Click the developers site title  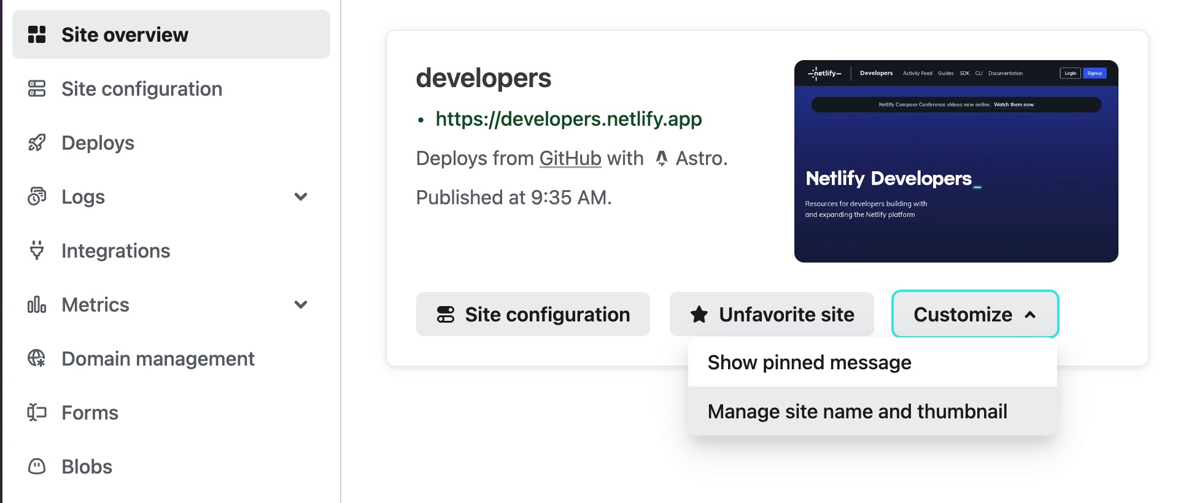pos(484,78)
